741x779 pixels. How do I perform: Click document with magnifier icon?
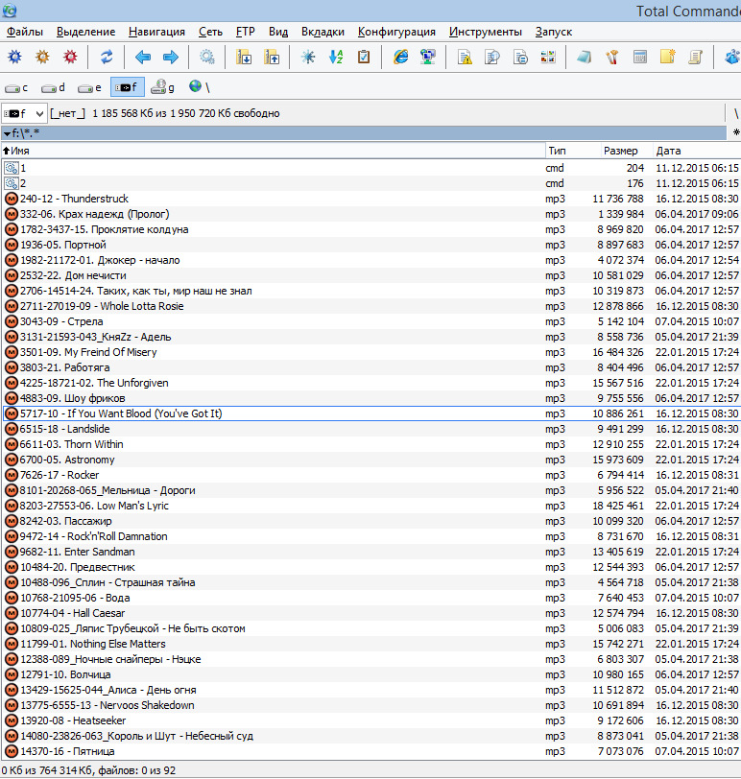tap(492, 58)
